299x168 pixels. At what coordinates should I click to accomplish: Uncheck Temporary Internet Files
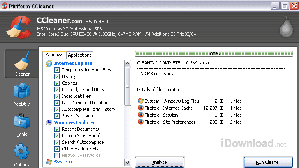click(x=57, y=70)
